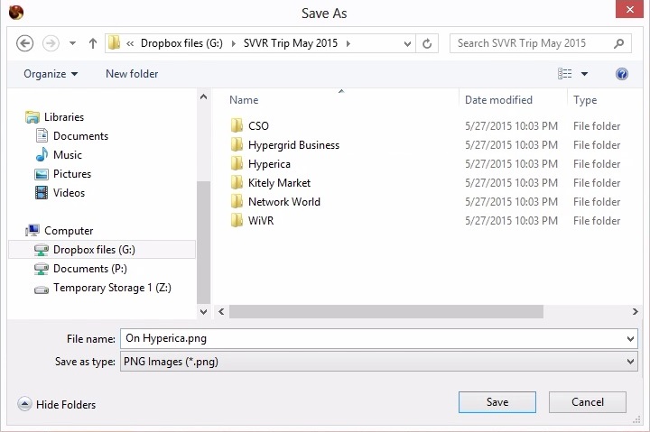Open Pictures library
The height and width of the screenshot is (432, 650).
[63, 174]
